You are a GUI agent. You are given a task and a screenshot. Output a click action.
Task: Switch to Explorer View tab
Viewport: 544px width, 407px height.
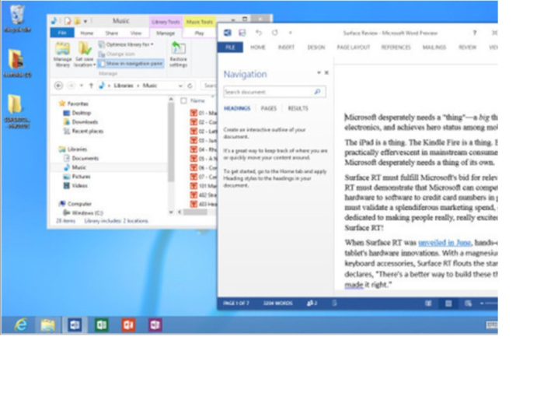point(136,33)
